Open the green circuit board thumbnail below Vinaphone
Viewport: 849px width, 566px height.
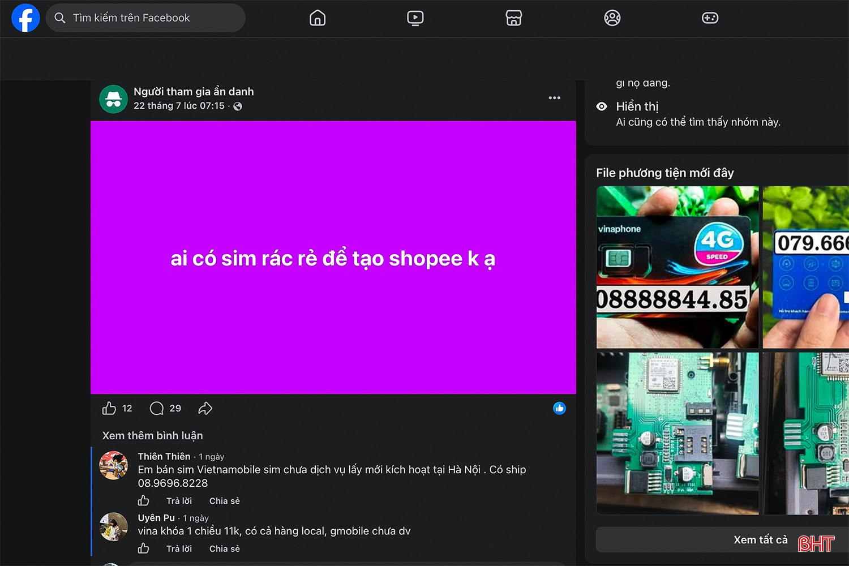tap(678, 434)
